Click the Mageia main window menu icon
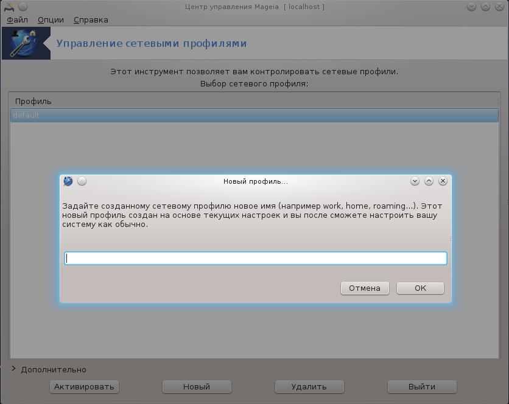The width and height of the screenshot is (509, 404). [x=9, y=7]
